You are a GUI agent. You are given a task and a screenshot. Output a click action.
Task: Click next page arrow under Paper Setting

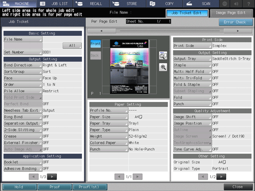(x=138, y=177)
